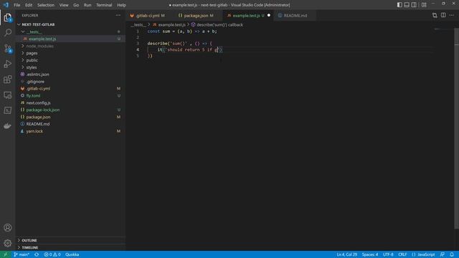
Task: Select encoding UTF-8 in status bar
Action: 388,254
